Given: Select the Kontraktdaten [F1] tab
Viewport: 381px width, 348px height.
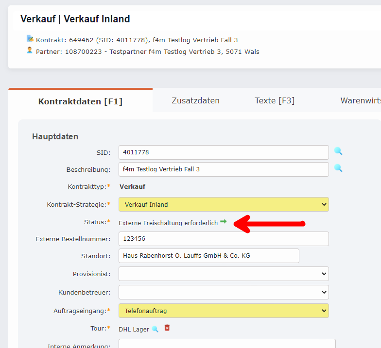Looking at the screenshot, I should 80,101.
